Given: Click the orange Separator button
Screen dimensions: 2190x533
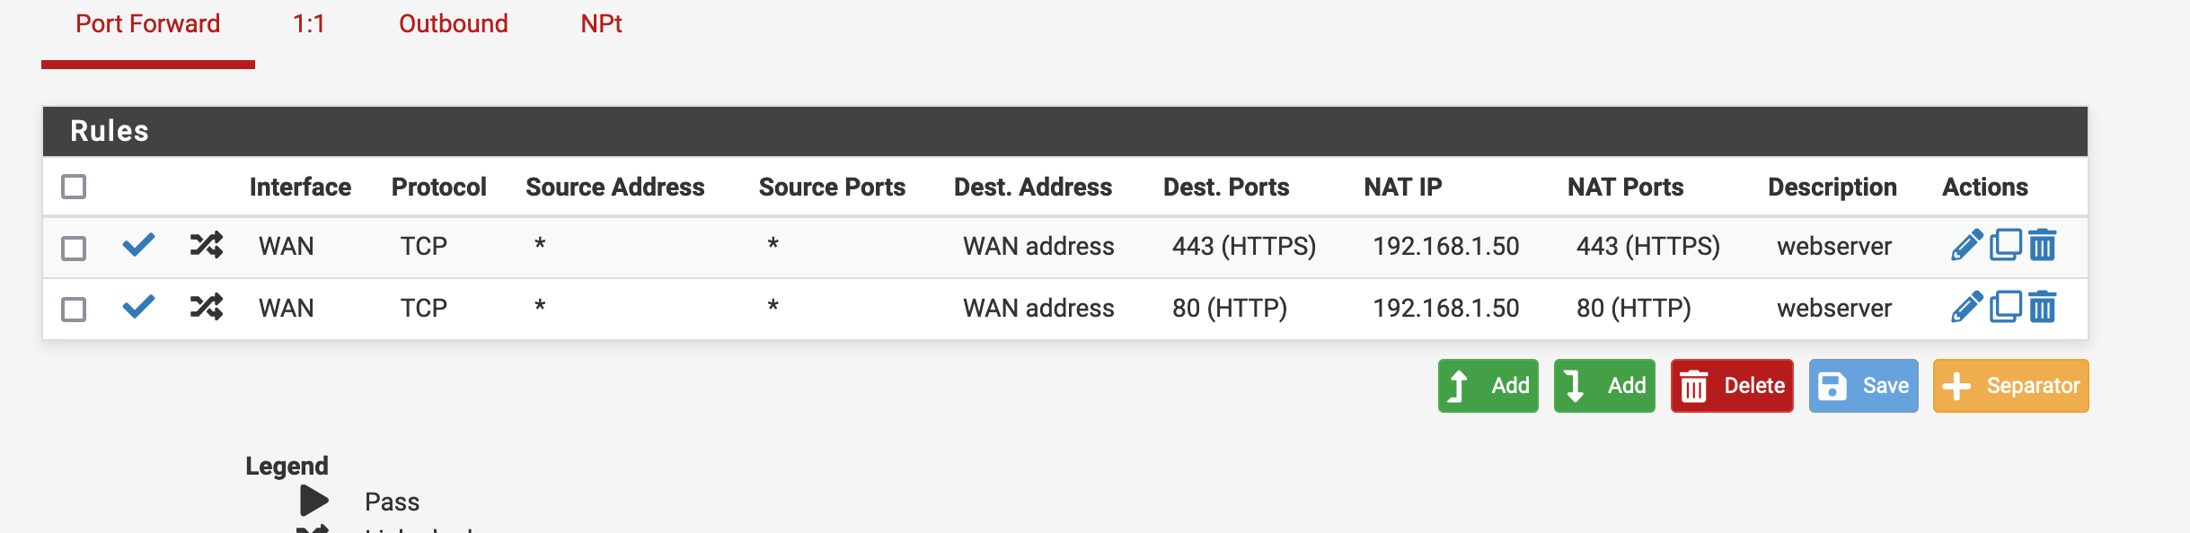Looking at the screenshot, I should coord(2011,386).
